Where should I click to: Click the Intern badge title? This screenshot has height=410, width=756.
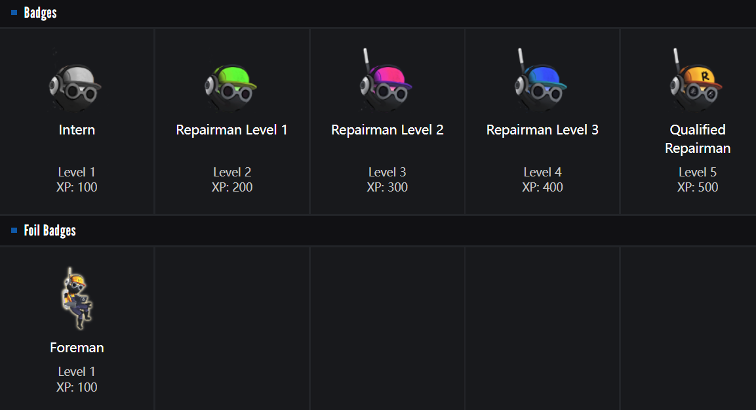(x=77, y=130)
